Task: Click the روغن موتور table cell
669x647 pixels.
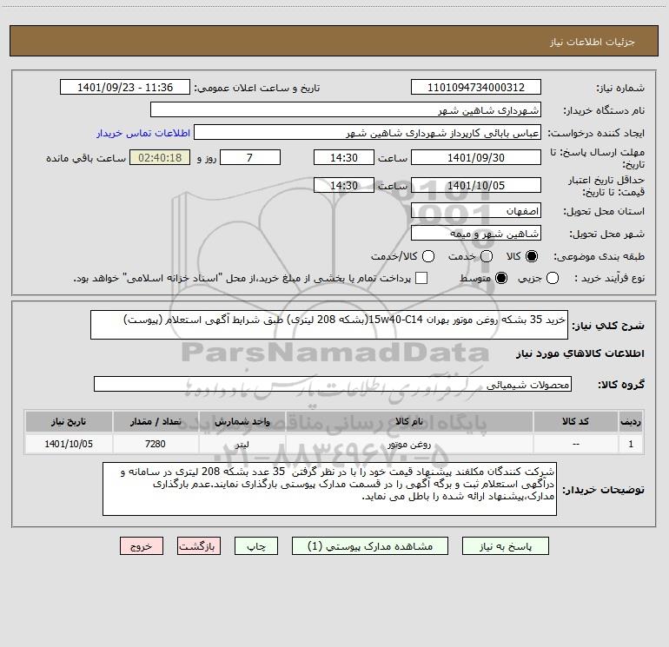Action: pos(409,444)
